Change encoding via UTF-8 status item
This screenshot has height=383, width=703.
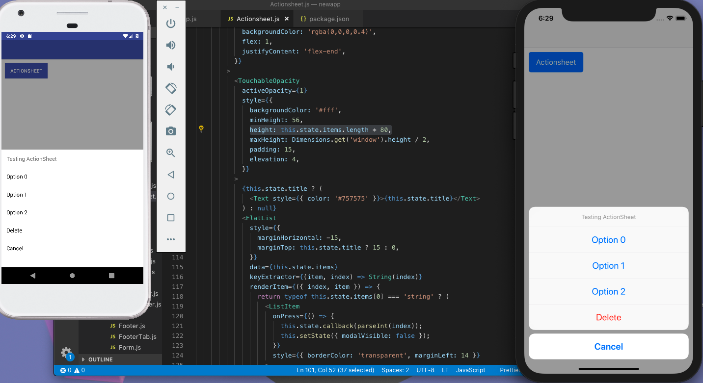click(x=425, y=370)
